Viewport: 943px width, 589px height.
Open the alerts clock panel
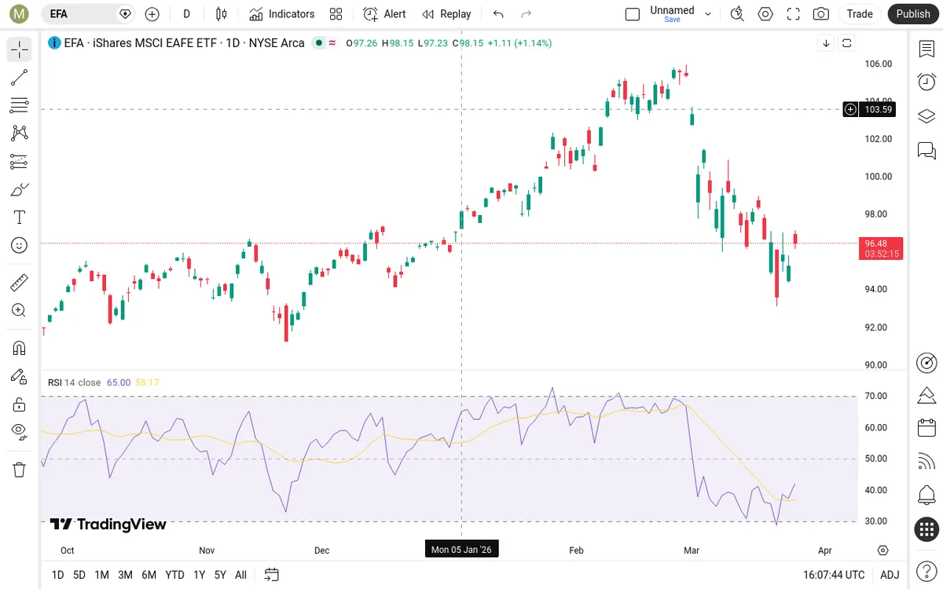(x=926, y=82)
